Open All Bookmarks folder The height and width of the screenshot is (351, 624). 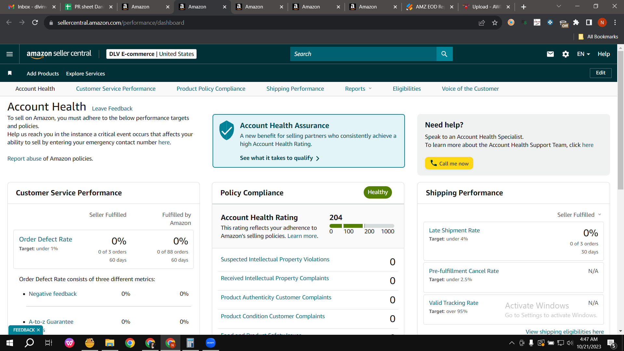pyautogui.click(x=598, y=37)
